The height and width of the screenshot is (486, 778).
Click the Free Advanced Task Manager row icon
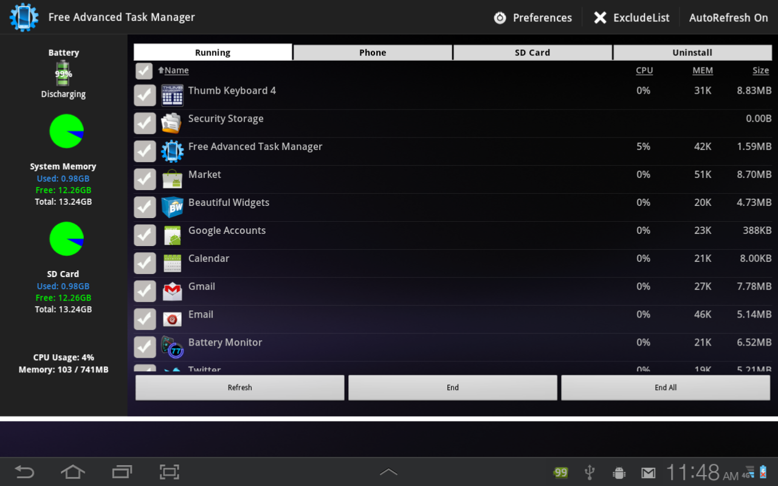(173, 151)
